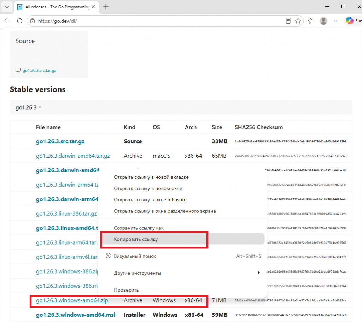Click the 59MB size cell

(x=220, y=315)
